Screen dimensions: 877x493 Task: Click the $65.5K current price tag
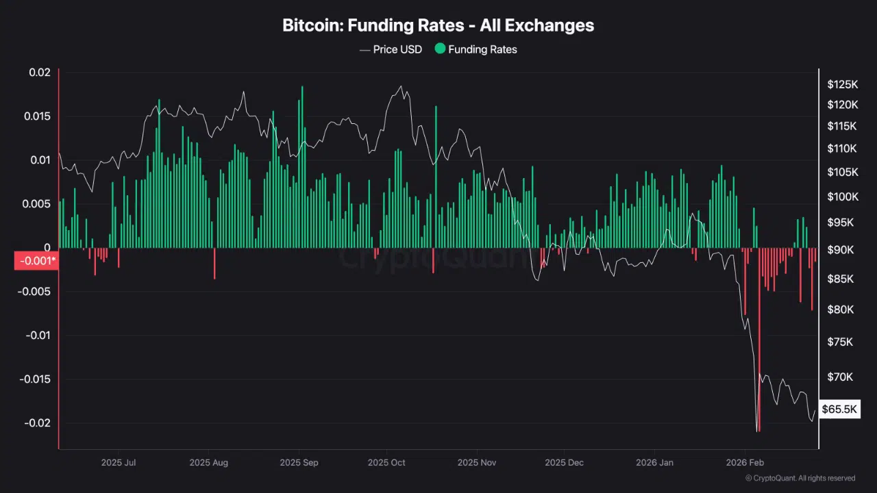[839, 409]
